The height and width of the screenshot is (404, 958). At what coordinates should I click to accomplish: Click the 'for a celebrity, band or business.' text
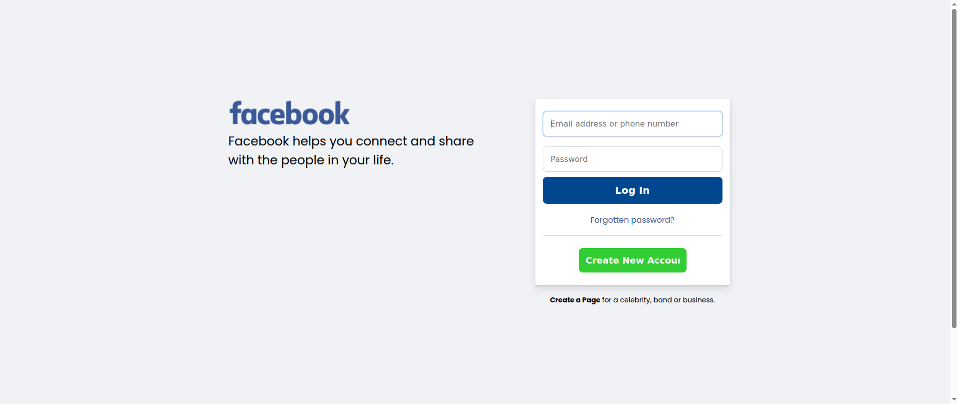tap(659, 300)
